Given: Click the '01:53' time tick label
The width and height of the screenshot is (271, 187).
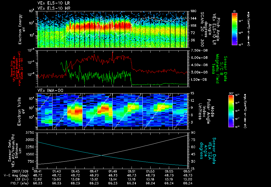Looking at the screenshot, I should pyautogui.click(x=150, y=171).
